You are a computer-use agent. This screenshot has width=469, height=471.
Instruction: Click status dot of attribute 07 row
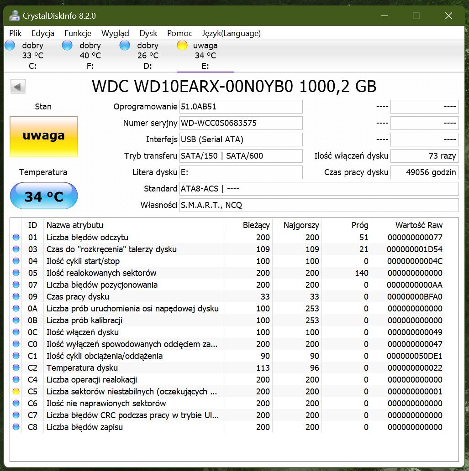pos(16,285)
